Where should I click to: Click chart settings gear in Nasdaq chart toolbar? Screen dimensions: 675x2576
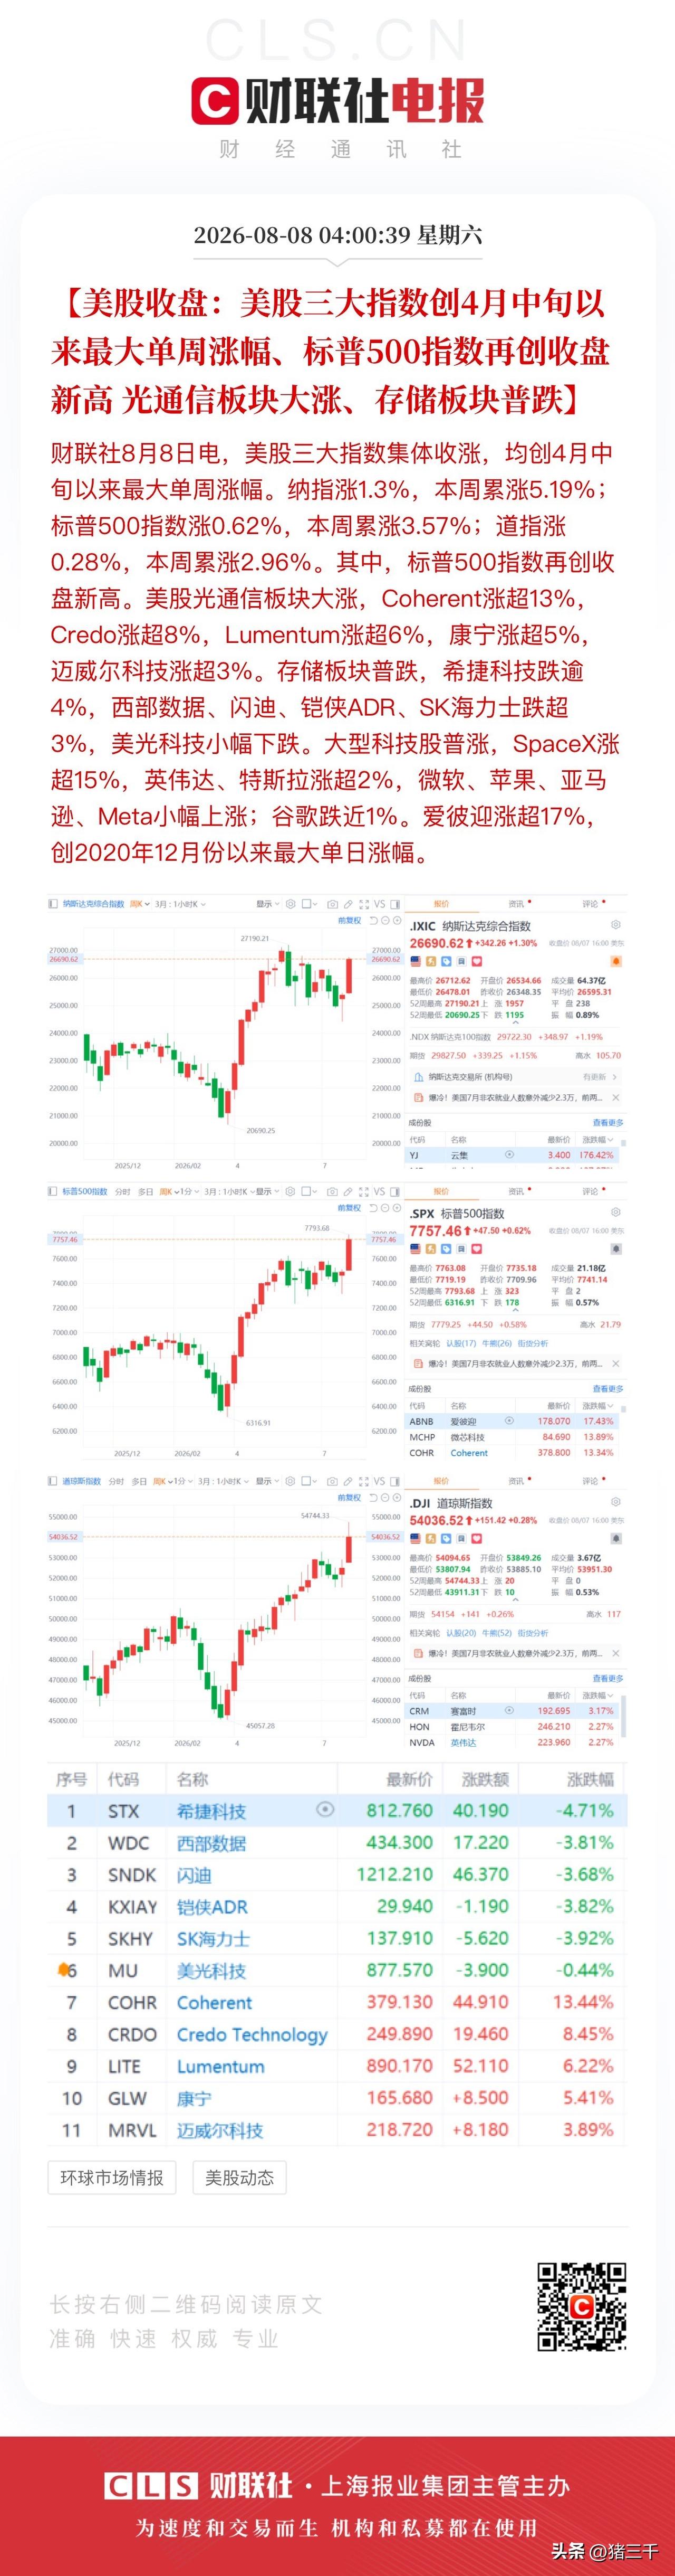[291, 904]
